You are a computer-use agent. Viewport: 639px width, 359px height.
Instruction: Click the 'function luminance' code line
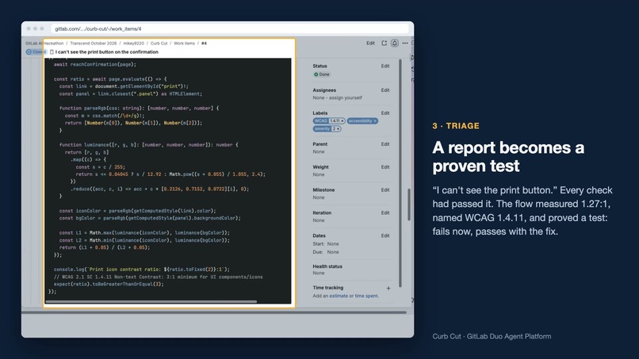coord(149,145)
